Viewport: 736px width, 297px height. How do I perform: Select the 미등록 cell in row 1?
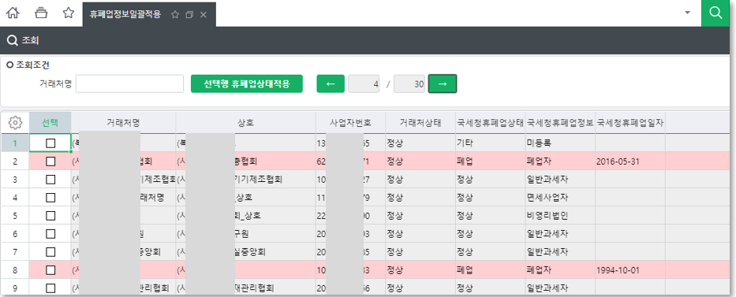click(x=560, y=143)
